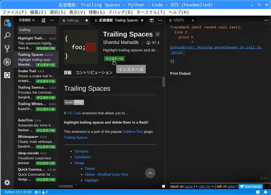Screen dimensions: 271x195
Task: Click the Trailing Spaces extension logo image
Action: (x=81, y=47)
